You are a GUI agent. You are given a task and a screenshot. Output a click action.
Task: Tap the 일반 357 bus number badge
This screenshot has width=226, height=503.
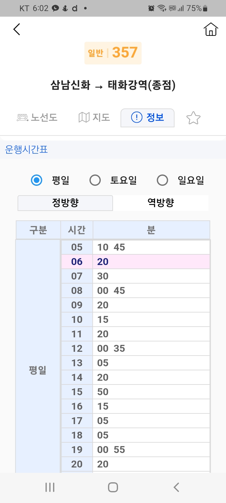pyautogui.click(x=113, y=53)
